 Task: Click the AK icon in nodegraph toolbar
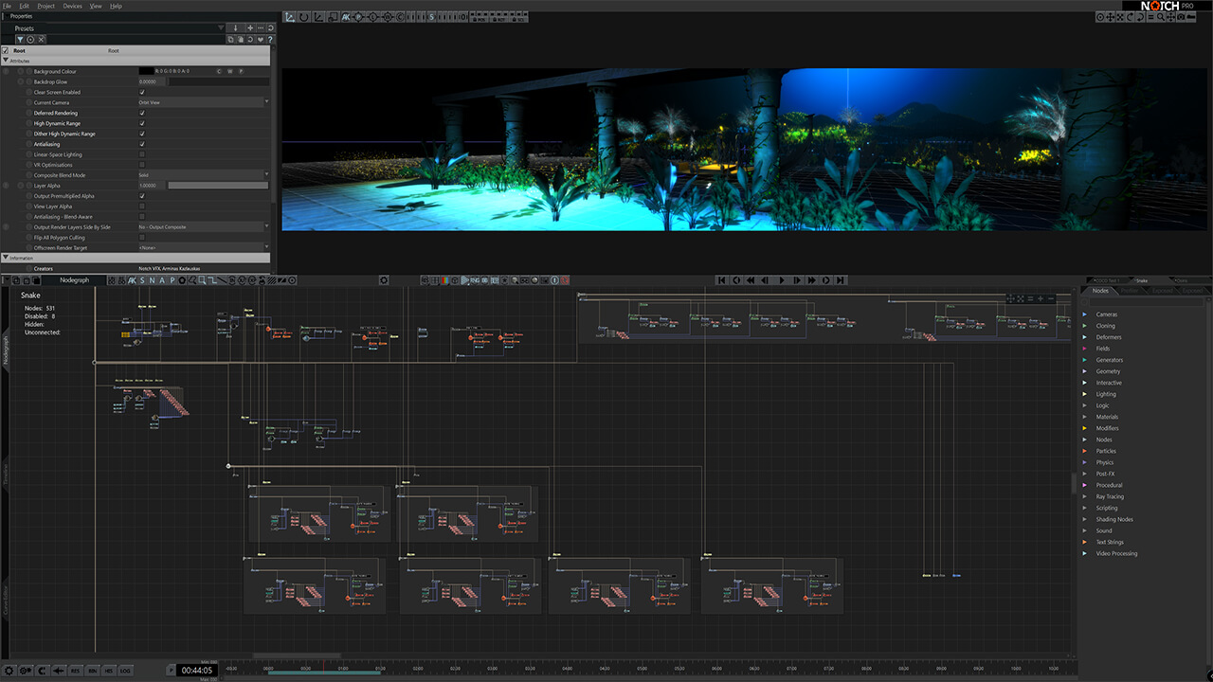[132, 280]
